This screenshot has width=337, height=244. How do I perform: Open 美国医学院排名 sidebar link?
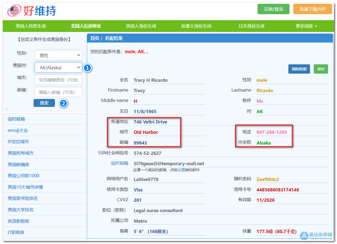click(x=22, y=198)
